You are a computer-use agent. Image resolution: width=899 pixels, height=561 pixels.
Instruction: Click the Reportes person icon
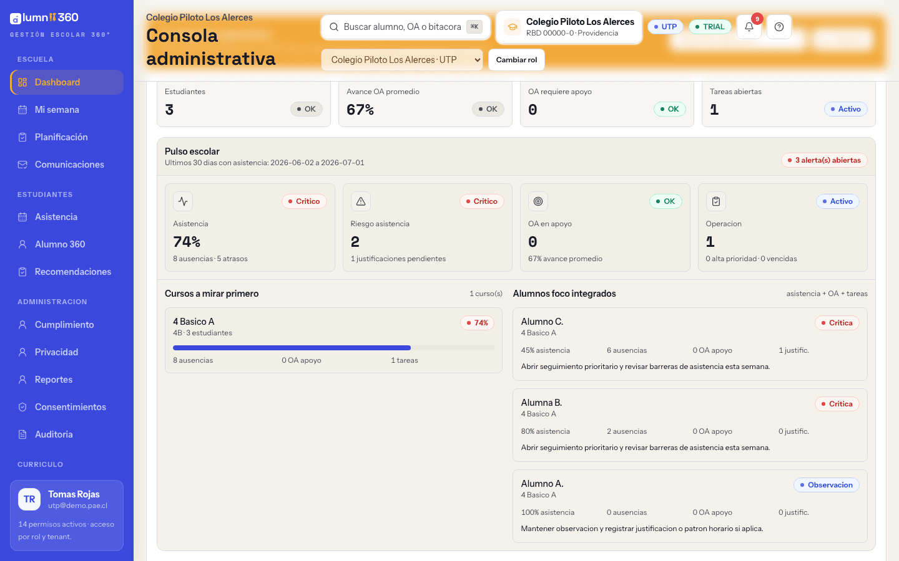[22, 380]
